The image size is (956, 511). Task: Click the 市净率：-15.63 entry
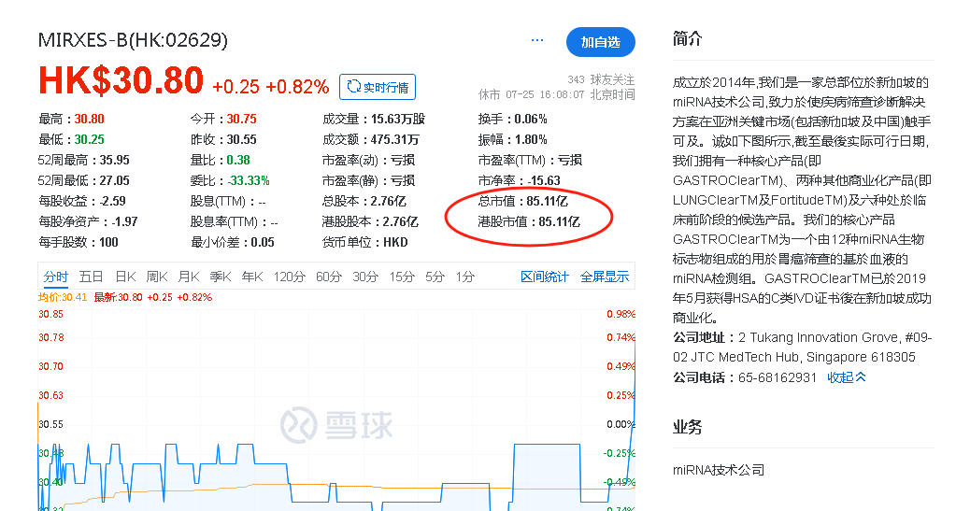pyautogui.click(x=519, y=181)
